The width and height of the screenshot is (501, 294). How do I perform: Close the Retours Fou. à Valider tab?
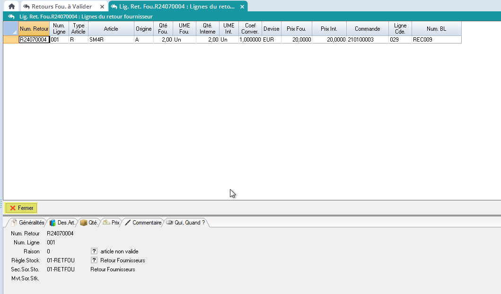click(x=102, y=7)
